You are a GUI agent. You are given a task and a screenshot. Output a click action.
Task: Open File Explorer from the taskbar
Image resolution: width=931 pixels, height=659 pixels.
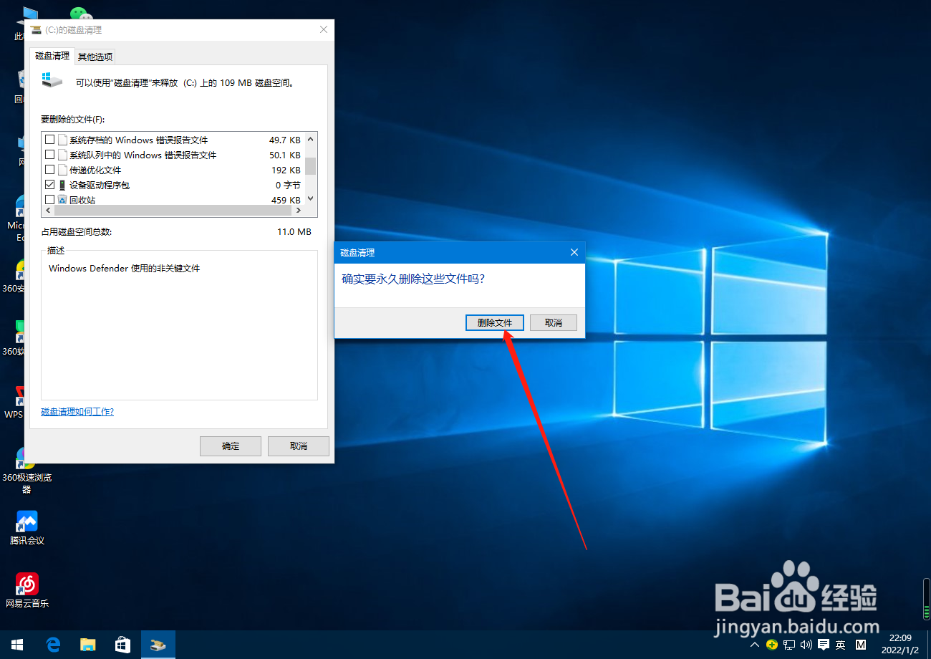click(87, 645)
